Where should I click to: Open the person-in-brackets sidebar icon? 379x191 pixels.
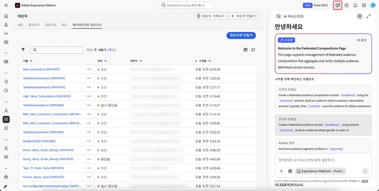click(6, 128)
